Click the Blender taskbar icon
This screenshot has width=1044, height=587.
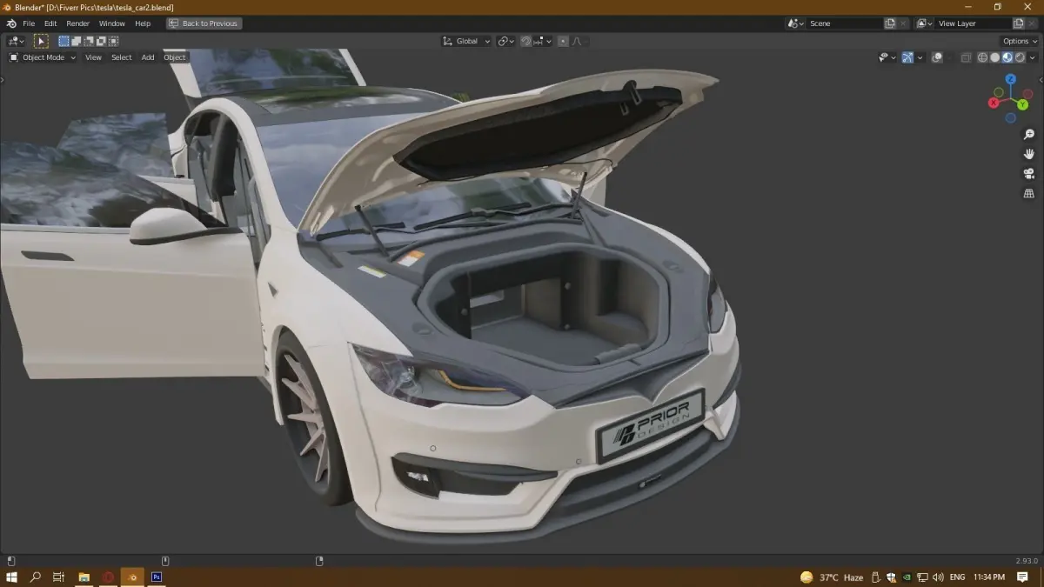[132, 577]
